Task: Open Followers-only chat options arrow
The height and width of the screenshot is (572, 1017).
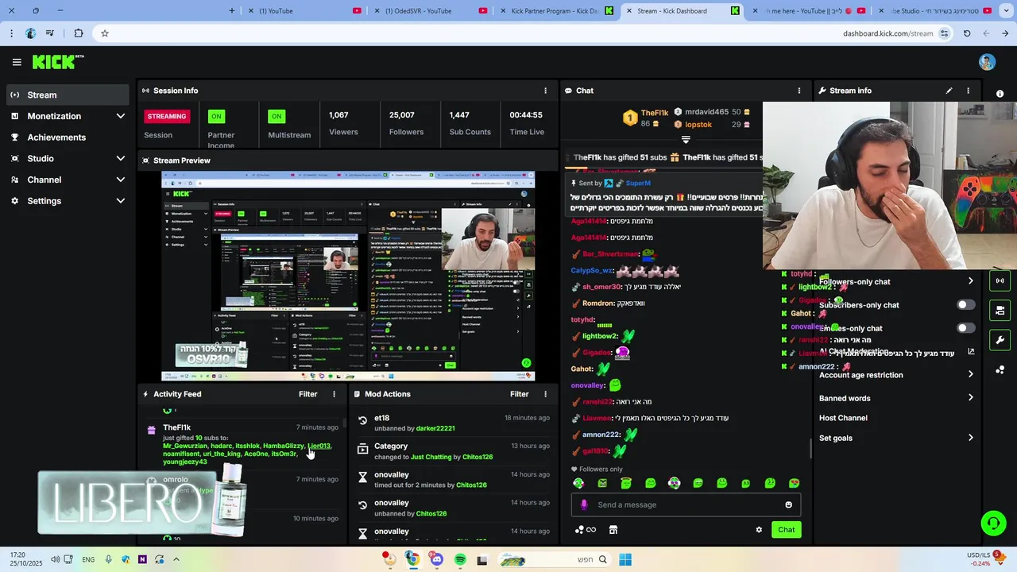Action: [x=970, y=281]
